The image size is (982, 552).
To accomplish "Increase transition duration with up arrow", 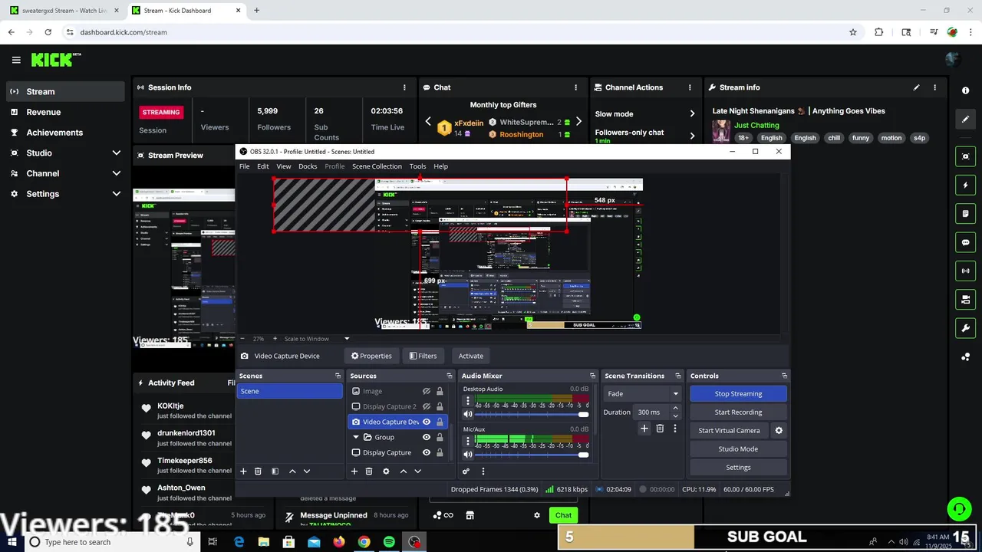I will coord(675,409).
